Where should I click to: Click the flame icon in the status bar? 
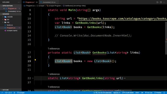coord(14,93)
